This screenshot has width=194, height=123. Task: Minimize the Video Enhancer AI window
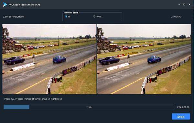(x=179, y=5)
